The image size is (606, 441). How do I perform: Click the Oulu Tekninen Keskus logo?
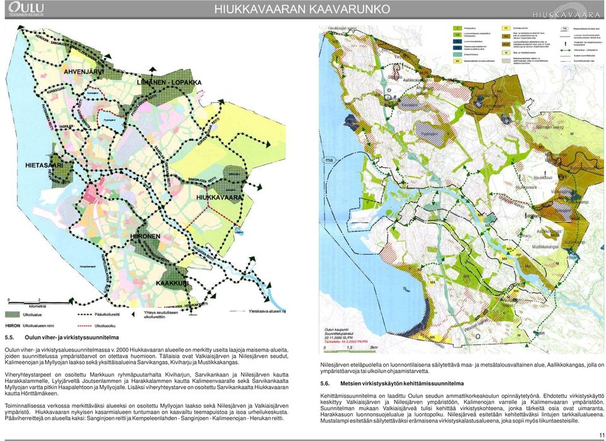click(x=27, y=9)
